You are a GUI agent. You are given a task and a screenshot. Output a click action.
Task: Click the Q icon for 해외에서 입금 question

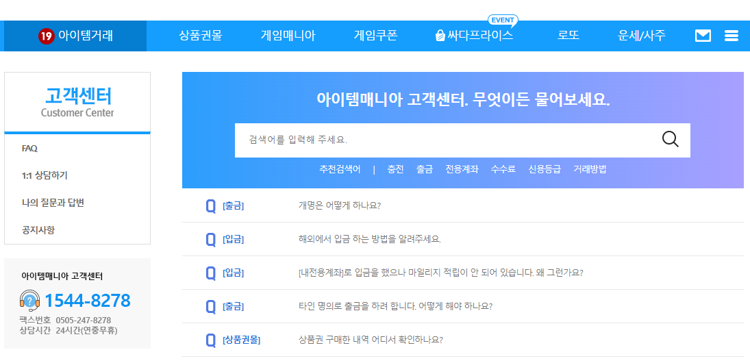210,240
